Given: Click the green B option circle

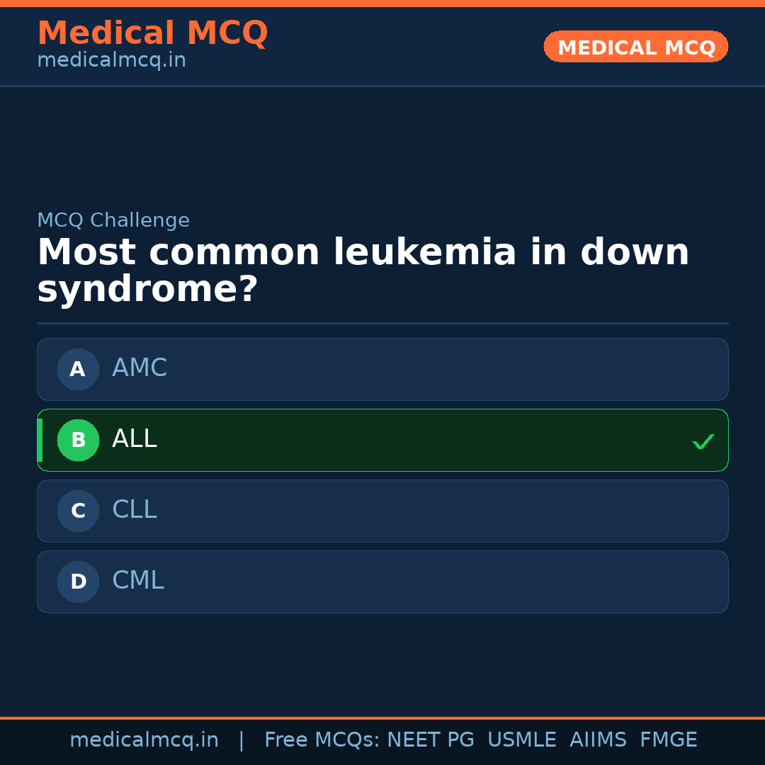Looking at the screenshot, I should pos(78,440).
